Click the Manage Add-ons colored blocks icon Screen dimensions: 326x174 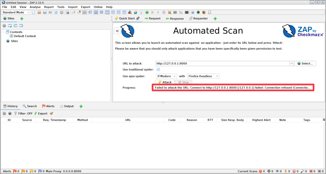coord(130,12)
